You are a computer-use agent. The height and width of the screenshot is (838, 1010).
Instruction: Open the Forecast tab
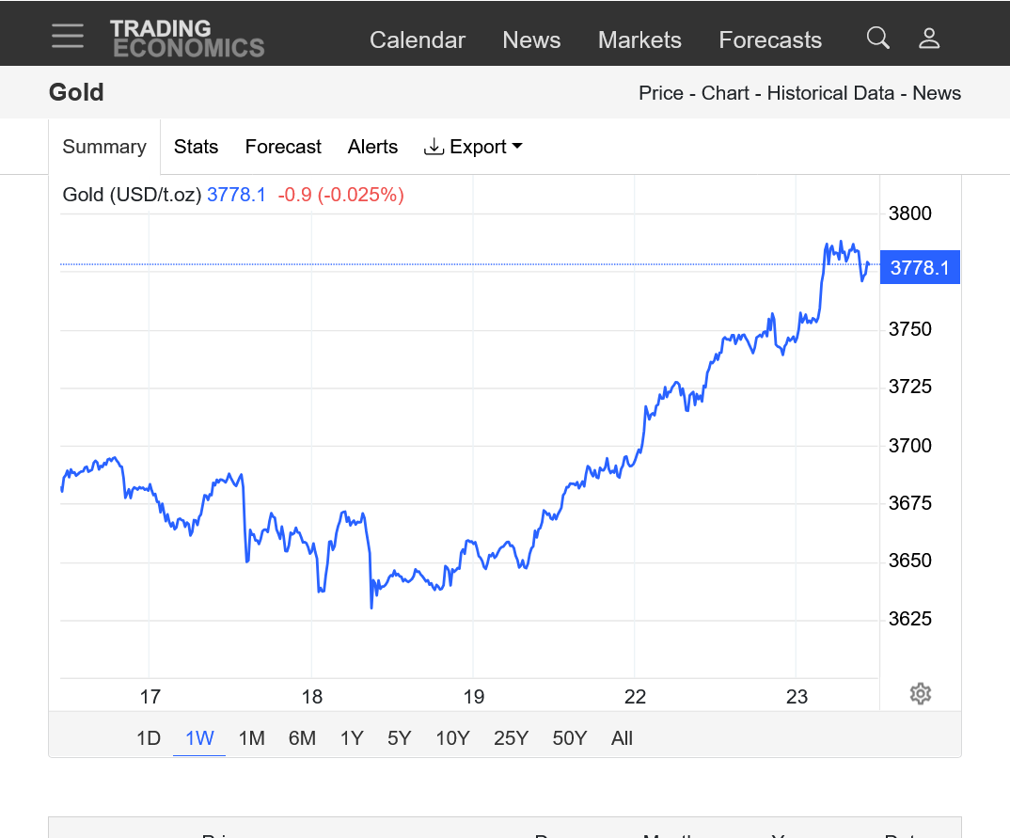283,147
